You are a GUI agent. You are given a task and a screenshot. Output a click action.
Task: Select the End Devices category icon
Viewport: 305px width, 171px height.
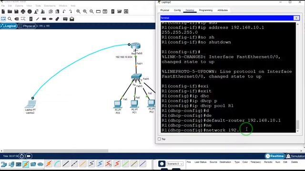[11, 164]
